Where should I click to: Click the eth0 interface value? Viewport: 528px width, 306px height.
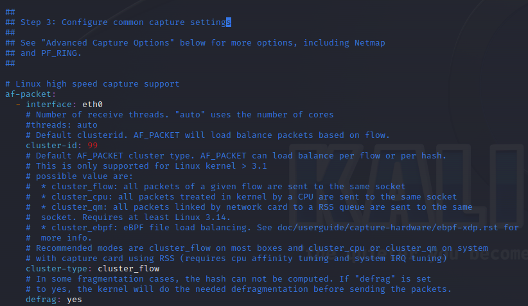[x=92, y=104]
